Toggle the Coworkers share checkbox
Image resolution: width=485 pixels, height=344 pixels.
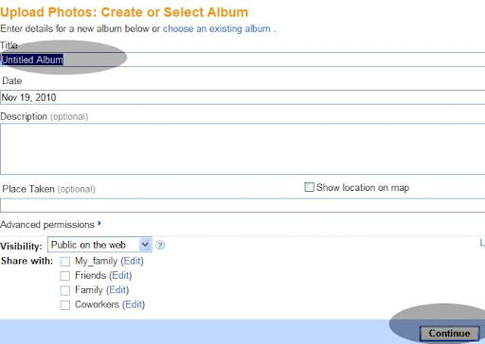[x=65, y=305]
